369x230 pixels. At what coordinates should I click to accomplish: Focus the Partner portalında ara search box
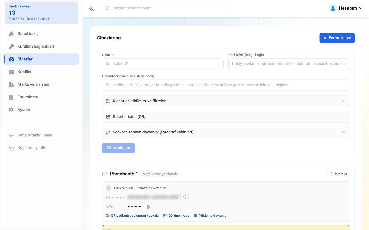(165, 8)
